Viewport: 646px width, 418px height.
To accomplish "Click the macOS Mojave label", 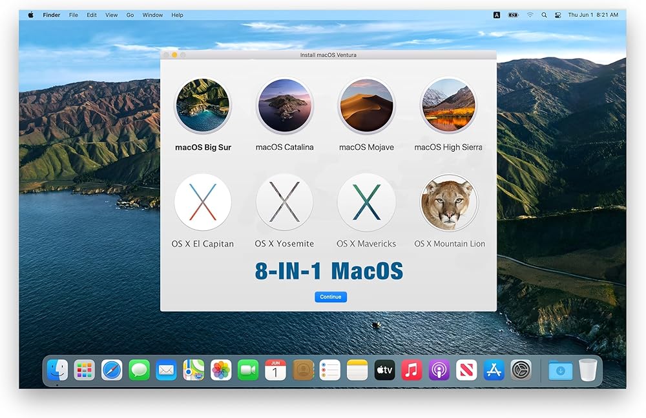I will click(x=367, y=147).
